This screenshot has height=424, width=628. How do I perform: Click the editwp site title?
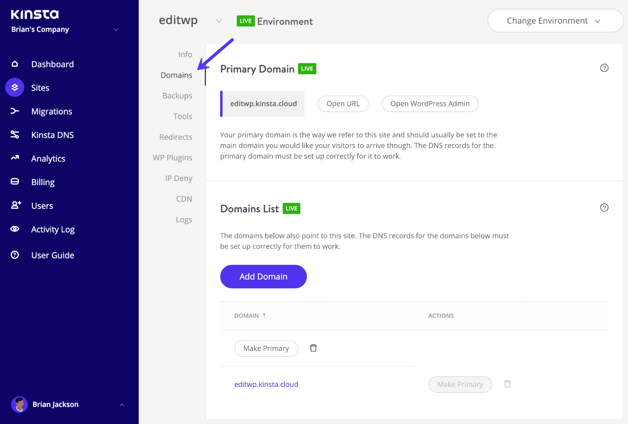coord(178,20)
